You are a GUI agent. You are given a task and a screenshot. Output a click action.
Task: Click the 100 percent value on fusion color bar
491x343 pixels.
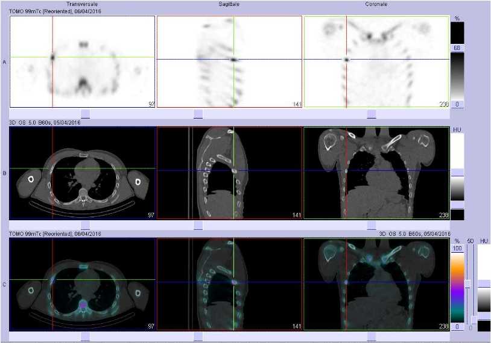(457, 248)
